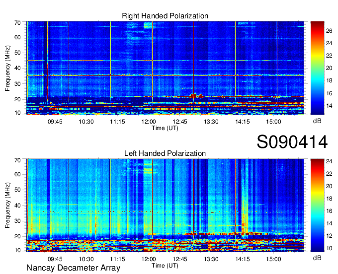The height and width of the screenshot is (274, 338).
Task: Click the Right Handed Polarization spectrogram plot
Action: (165, 68)
